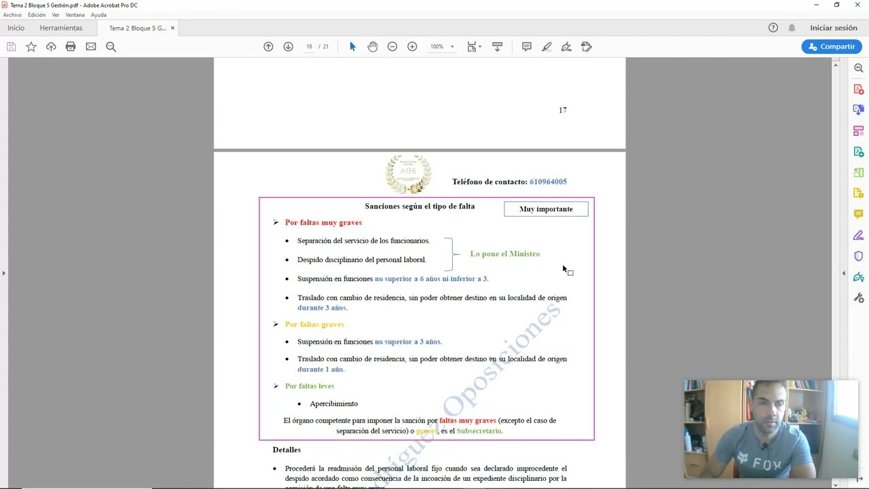
Task: Open the Edición menu
Action: (37, 15)
